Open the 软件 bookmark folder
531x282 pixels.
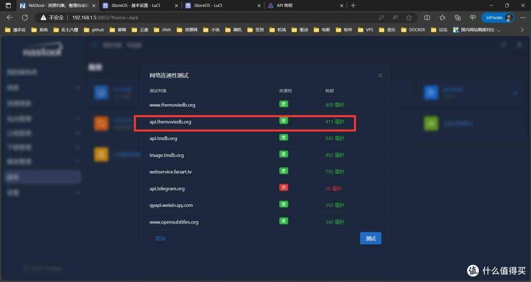tap(344, 30)
